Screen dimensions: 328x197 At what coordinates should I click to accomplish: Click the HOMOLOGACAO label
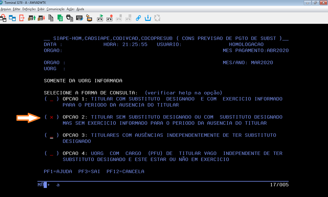246,44
